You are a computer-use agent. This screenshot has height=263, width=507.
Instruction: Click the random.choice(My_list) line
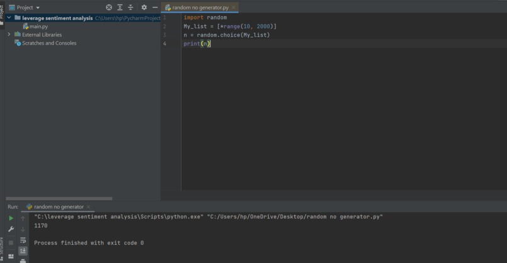point(226,35)
